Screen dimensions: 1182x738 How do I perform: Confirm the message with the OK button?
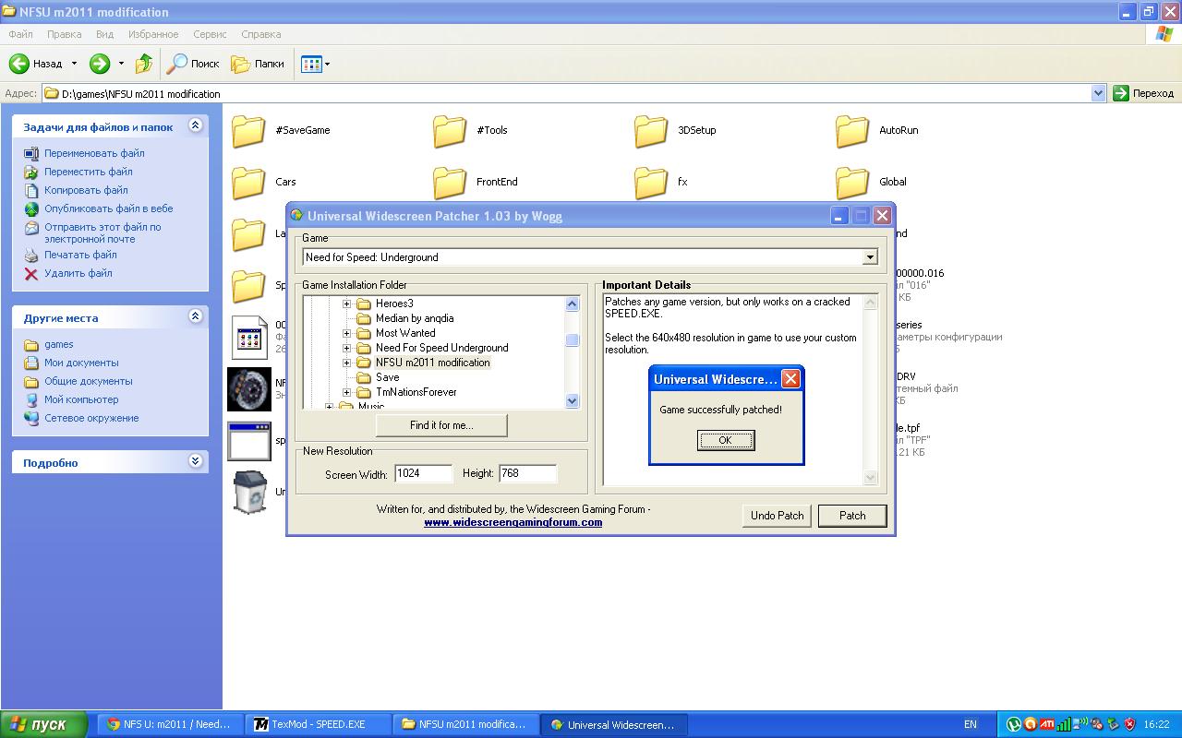(725, 440)
